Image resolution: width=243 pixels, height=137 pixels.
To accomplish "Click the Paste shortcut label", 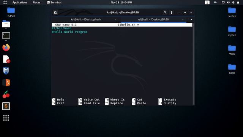I will pyautogui.click(x=142, y=103).
